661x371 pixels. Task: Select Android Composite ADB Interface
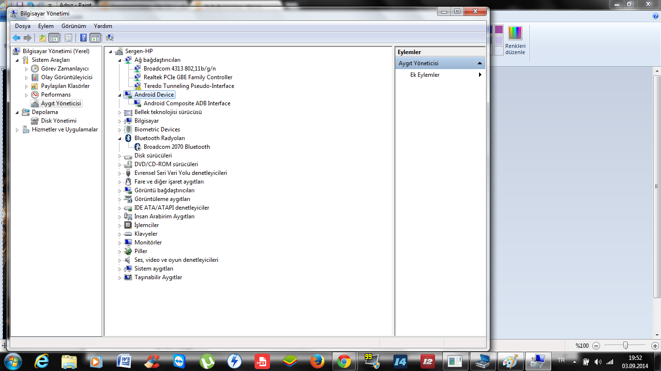tap(187, 103)
